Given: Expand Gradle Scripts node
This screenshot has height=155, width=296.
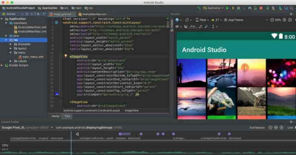Looking at the screenshot, I should point(2,65).
